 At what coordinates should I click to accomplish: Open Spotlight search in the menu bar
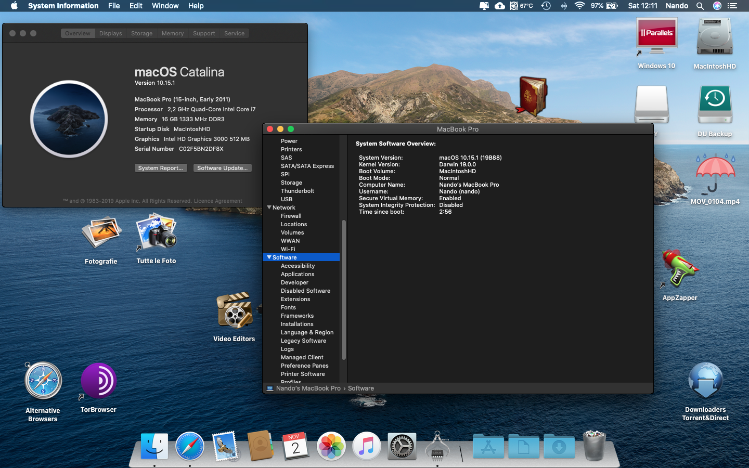[x=700, y=6]
